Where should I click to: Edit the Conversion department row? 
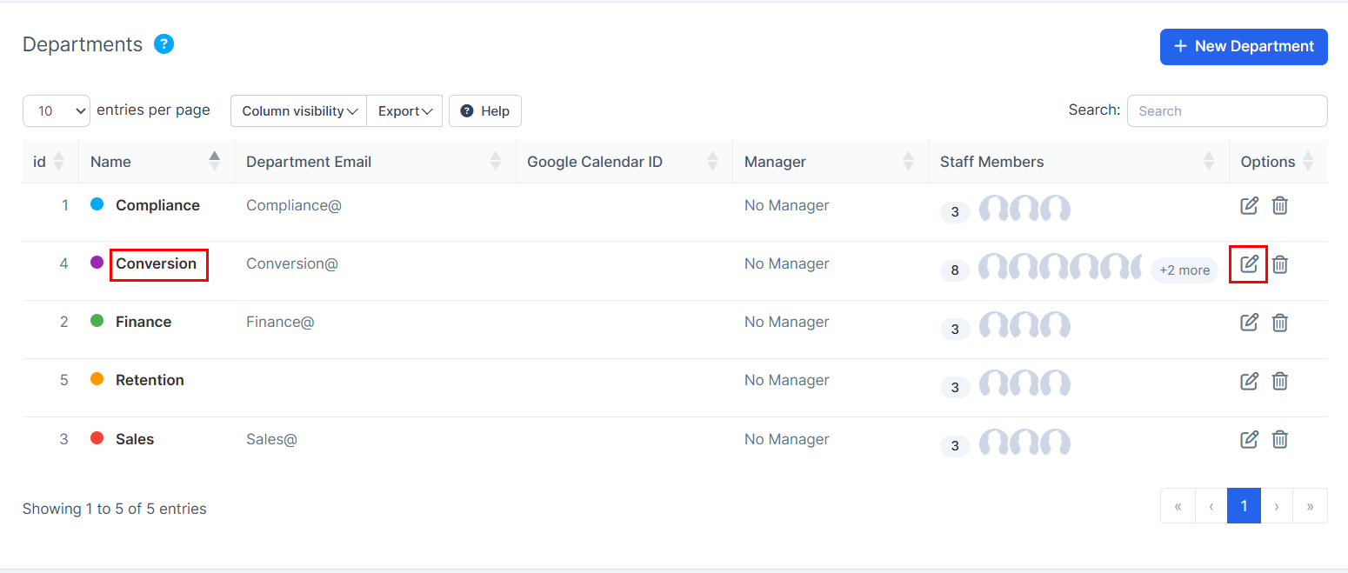(x=1249, y=264)
